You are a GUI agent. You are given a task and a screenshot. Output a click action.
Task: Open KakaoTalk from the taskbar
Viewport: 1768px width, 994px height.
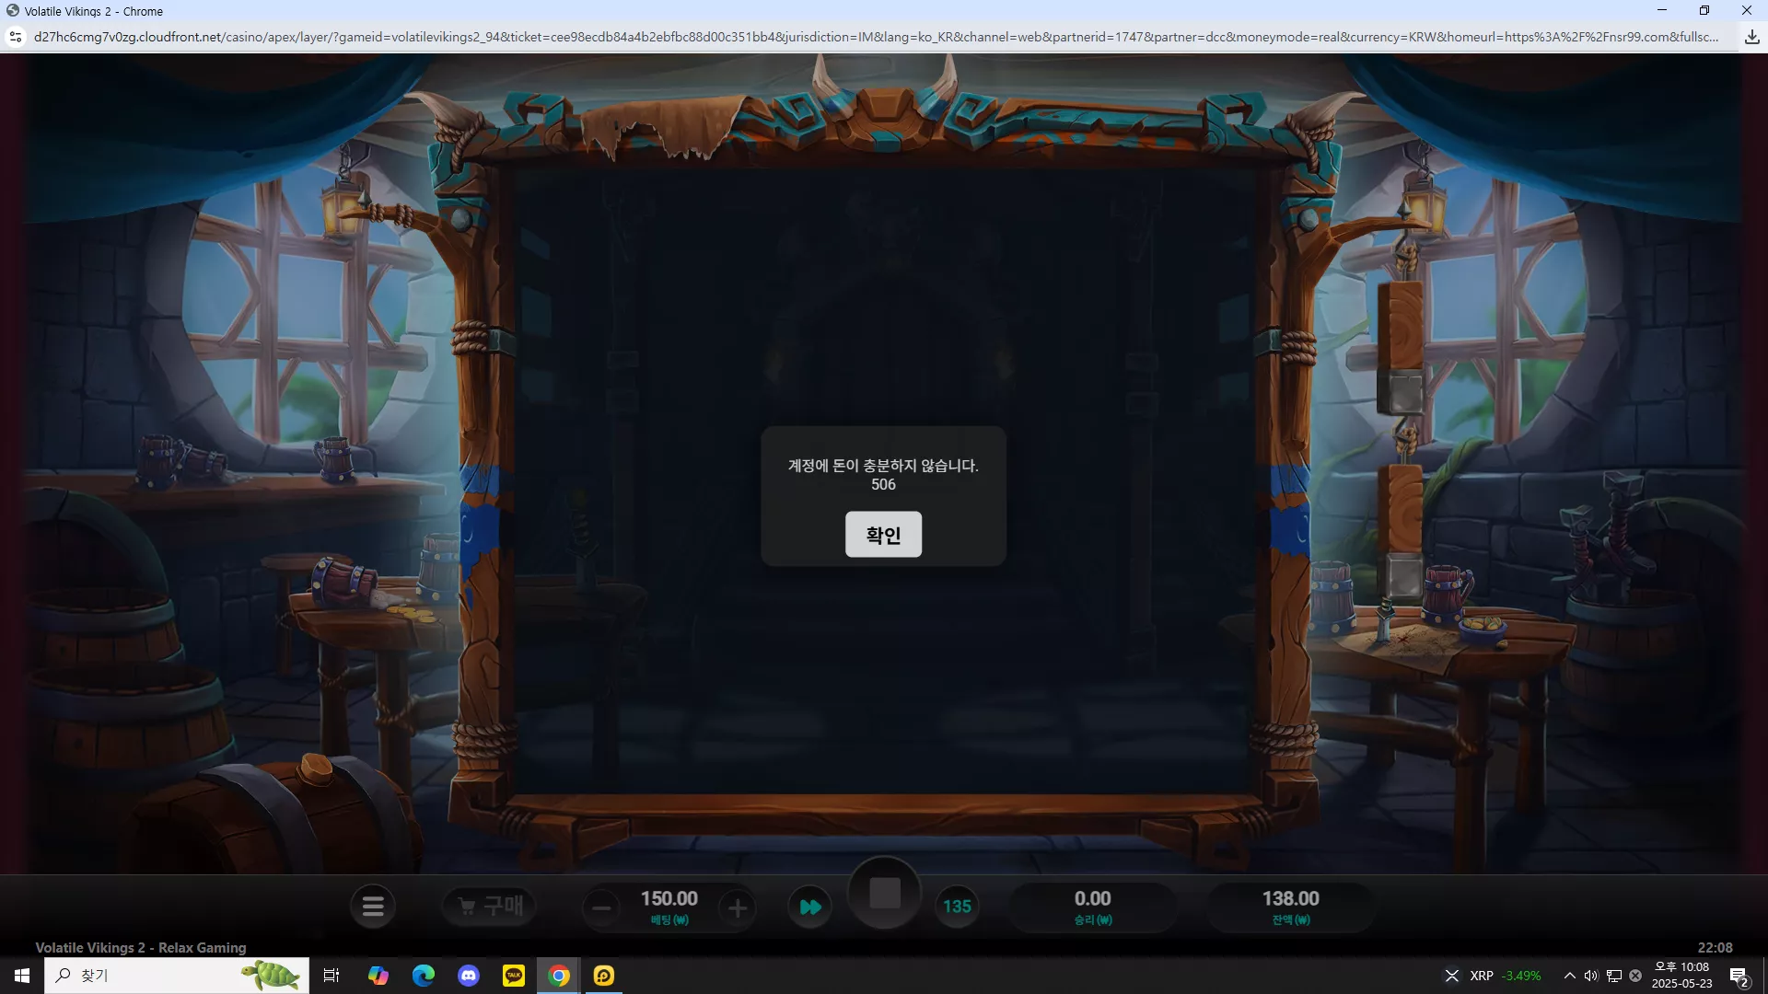tap(514, 976)
